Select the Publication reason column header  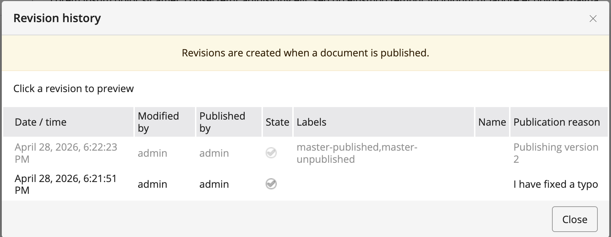click(559, 122)
